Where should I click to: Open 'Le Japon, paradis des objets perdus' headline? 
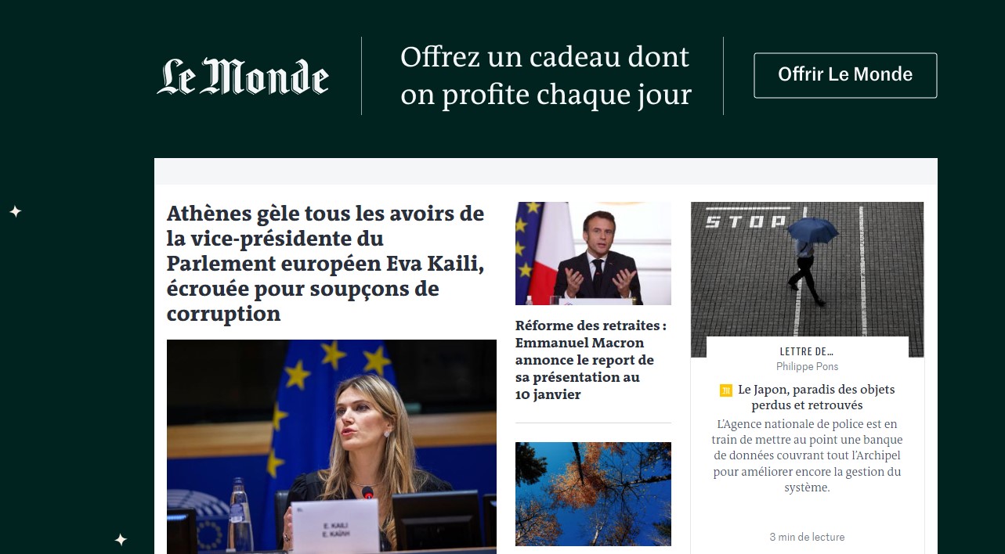[815, 398]
